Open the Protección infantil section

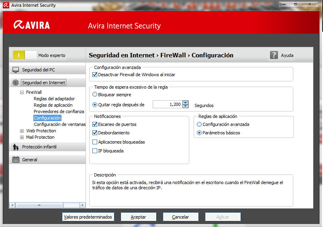(47, 147)
